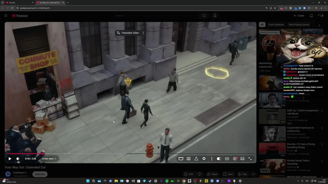
Task: Click the search magnifier button
Action: click(204, 16)
